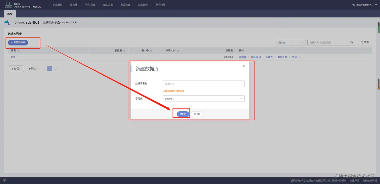Switch to the 首页 tab
The height and width of the screenshot is (184, 380).
point(10,14)
